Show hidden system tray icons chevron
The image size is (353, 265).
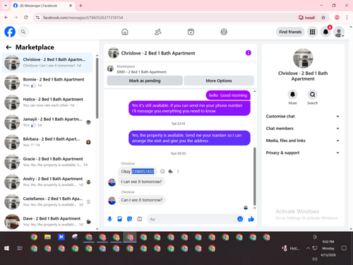coord(308,248)
